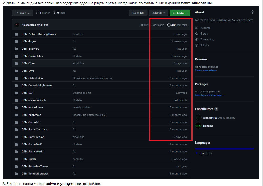The image size is (263, 186).
Task: Click the stars icon in About
Action: (x=197, y=34)
